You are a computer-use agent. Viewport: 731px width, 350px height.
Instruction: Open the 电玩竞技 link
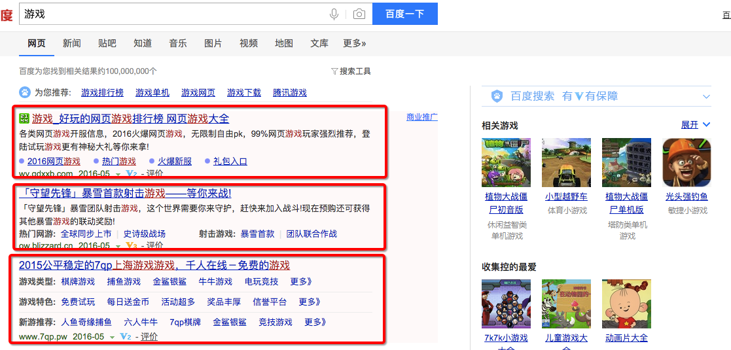click(x=261, y=281)
